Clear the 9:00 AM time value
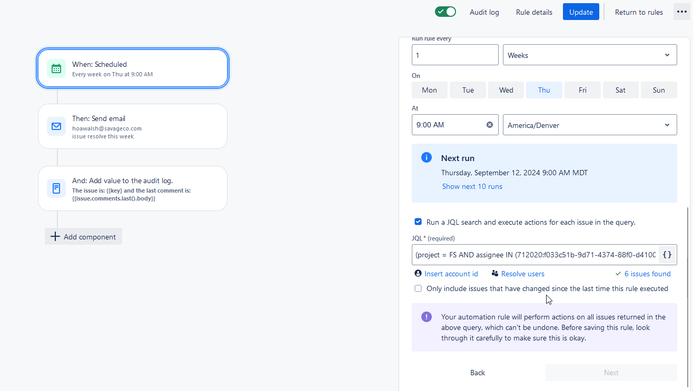Screen dimensions: 693x391 tap(490, 125)
